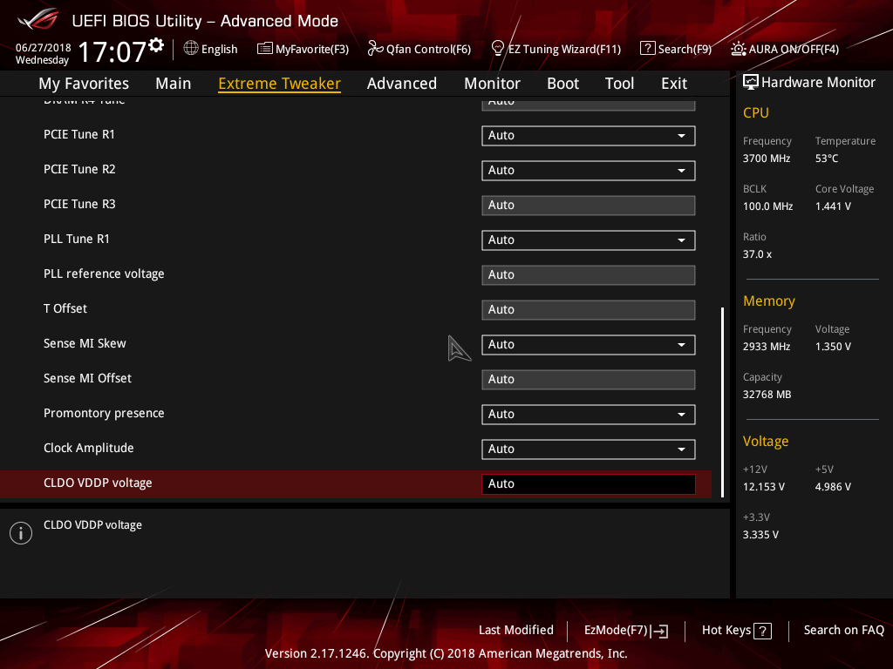893x669 pixels.
Task: Expand the Sense MI Skew dropdown
Action: coord(589,345)
